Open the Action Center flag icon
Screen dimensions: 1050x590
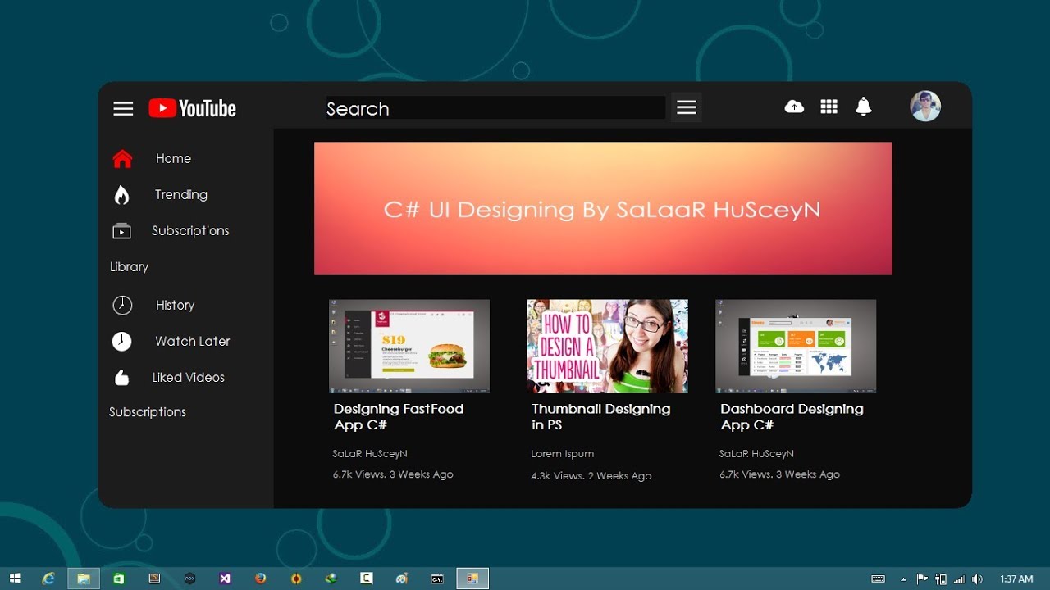921,579
